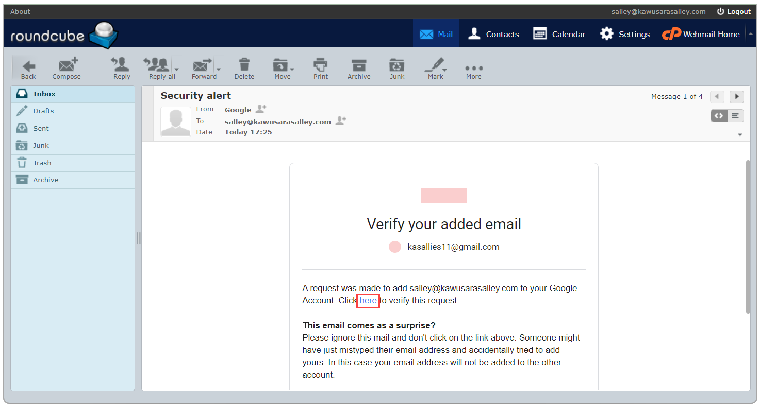Click the 'here' verification link
760x407 pixels.
click(368, 300)
